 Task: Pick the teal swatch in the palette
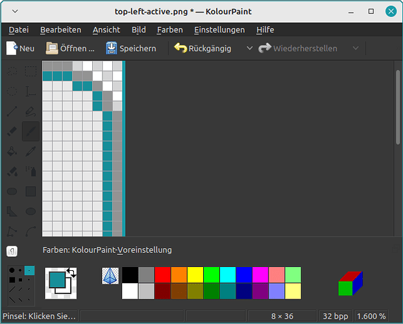228,291
